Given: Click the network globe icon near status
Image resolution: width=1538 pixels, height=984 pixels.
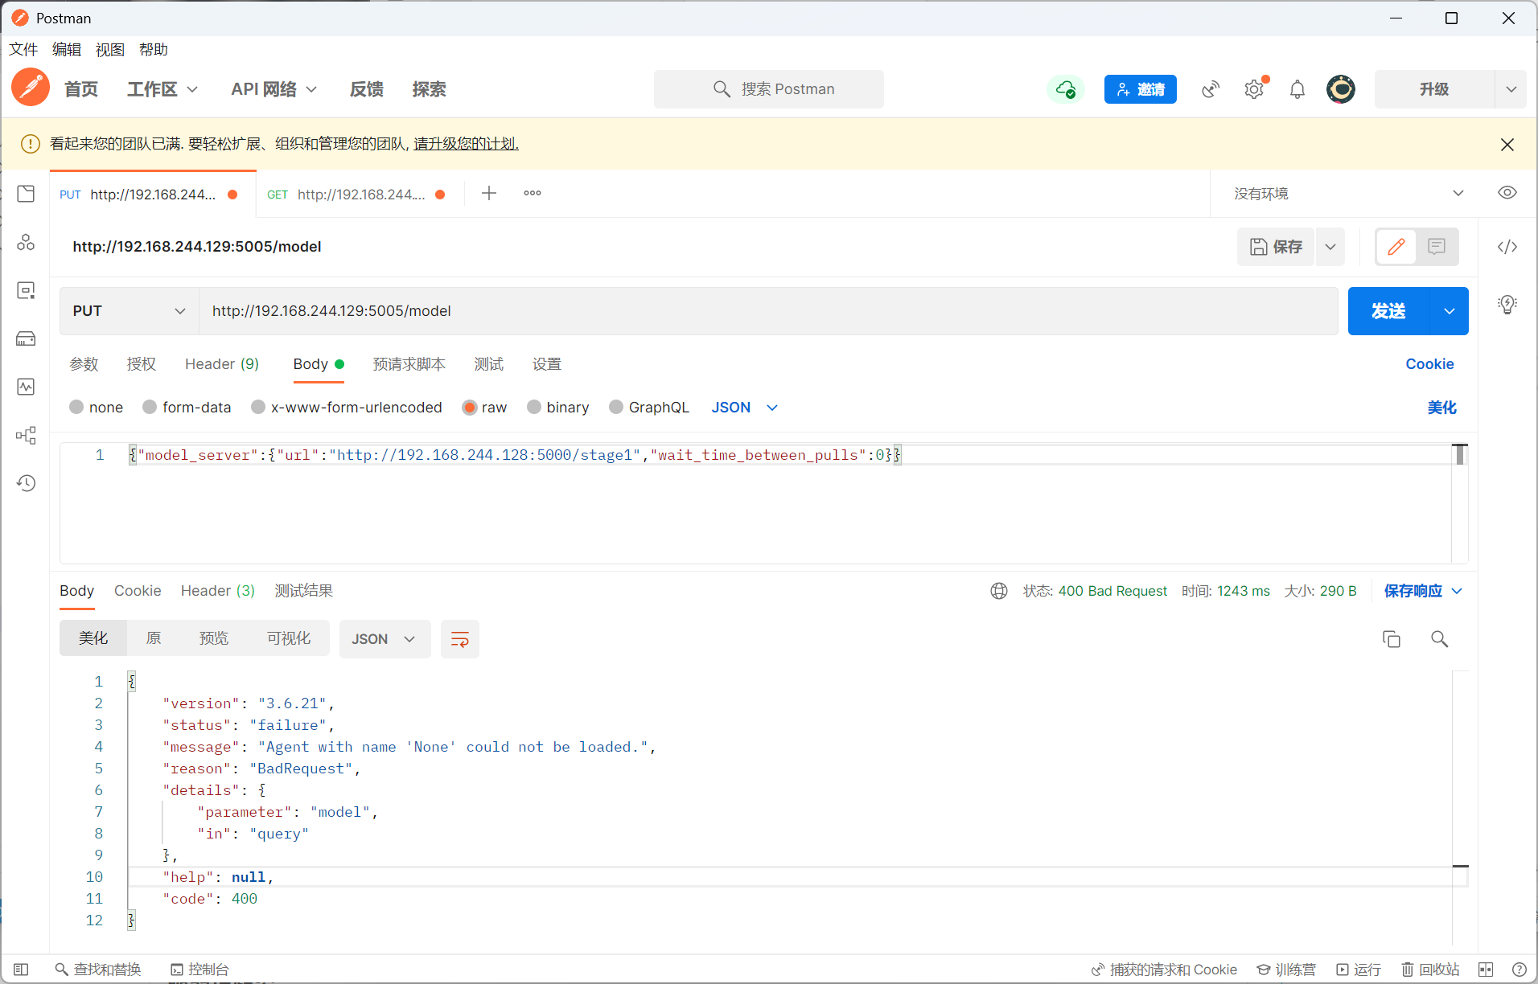Looking at the screenshot, I should click(x=999, y=591).
